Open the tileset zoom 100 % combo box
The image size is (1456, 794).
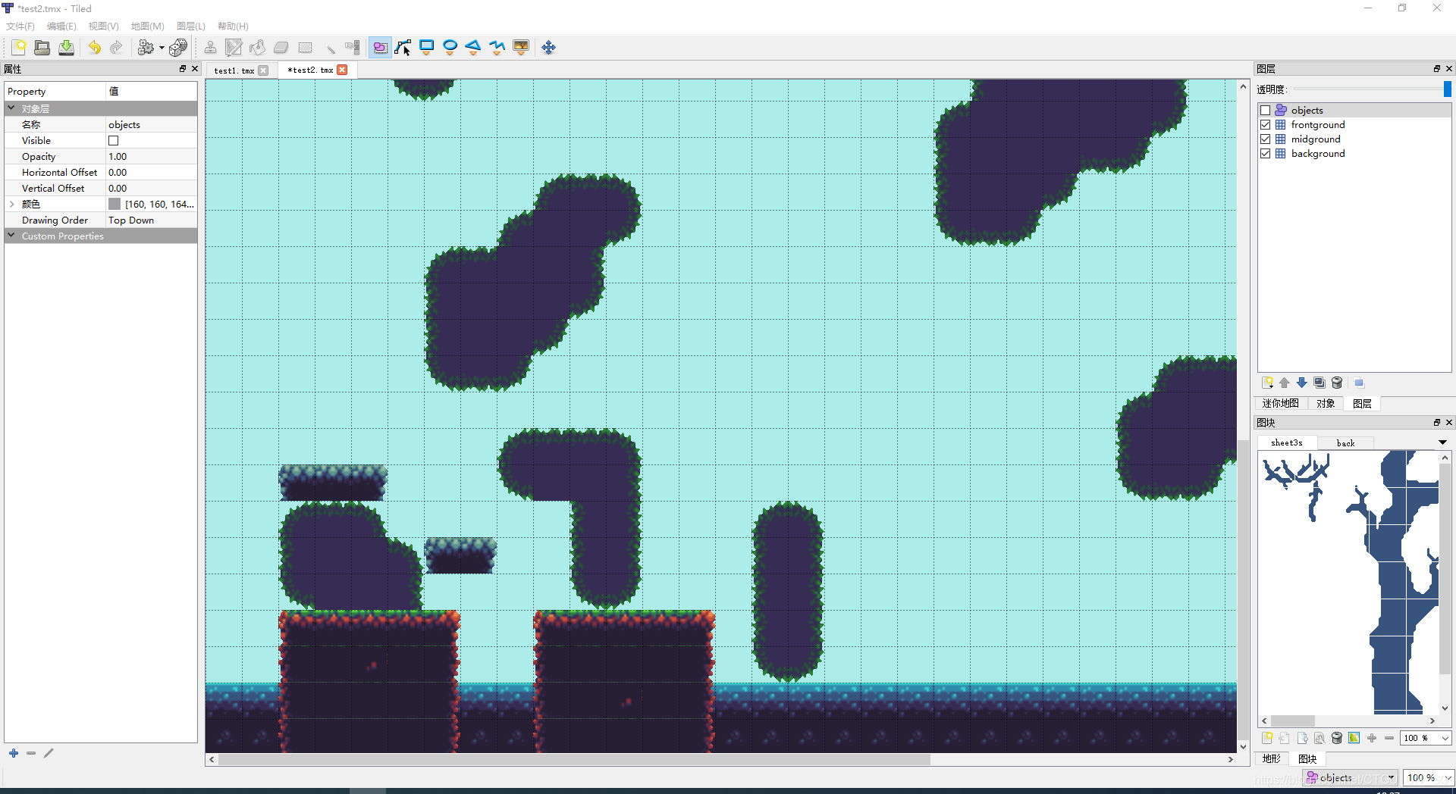click(x=1426, y=738)
